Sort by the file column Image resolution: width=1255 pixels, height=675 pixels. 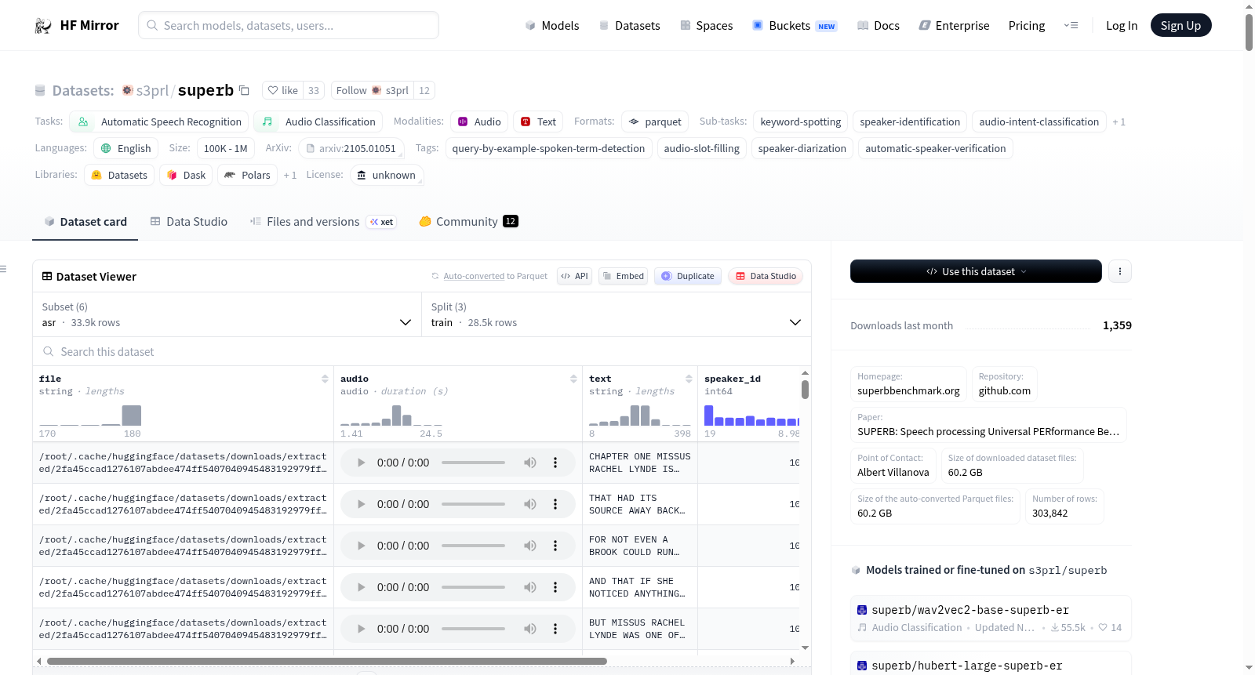click(x=325, y=379)
